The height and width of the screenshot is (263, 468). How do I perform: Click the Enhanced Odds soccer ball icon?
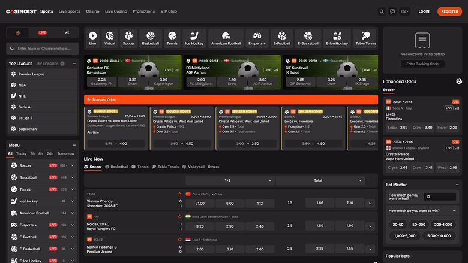pyautogui.click(x=459, y=81)
